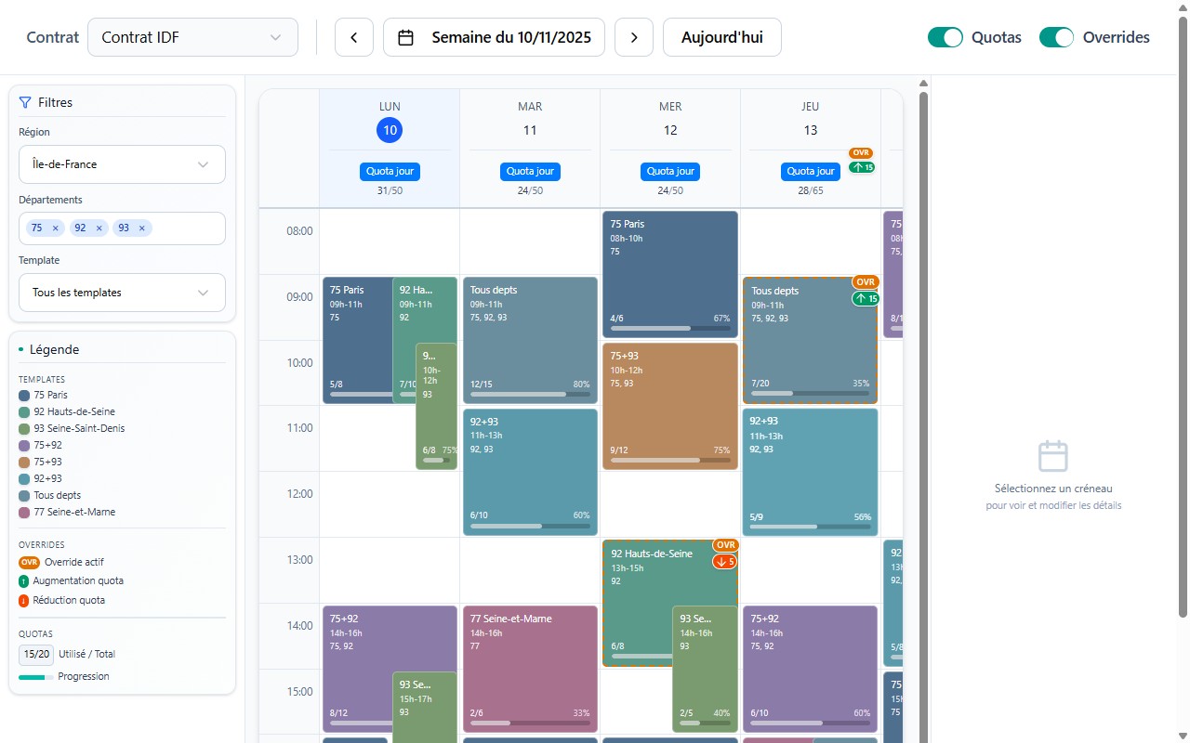Open Monday 75 Paris 09h-11h slot
The image size is (1190, 743).
tap(358, 340)
